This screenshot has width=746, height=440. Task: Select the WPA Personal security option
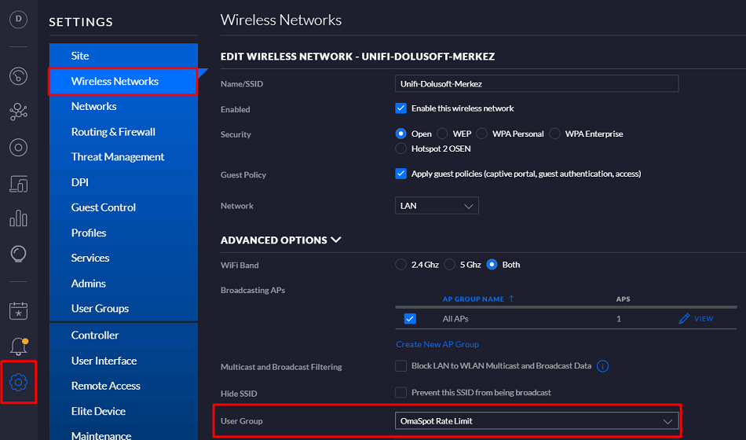[481, 134]
